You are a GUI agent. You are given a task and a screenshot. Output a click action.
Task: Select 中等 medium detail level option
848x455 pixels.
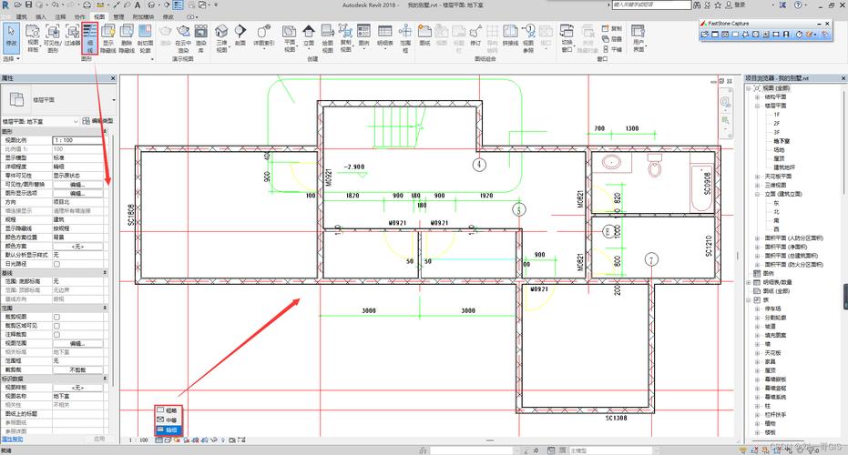click(169, 420)
